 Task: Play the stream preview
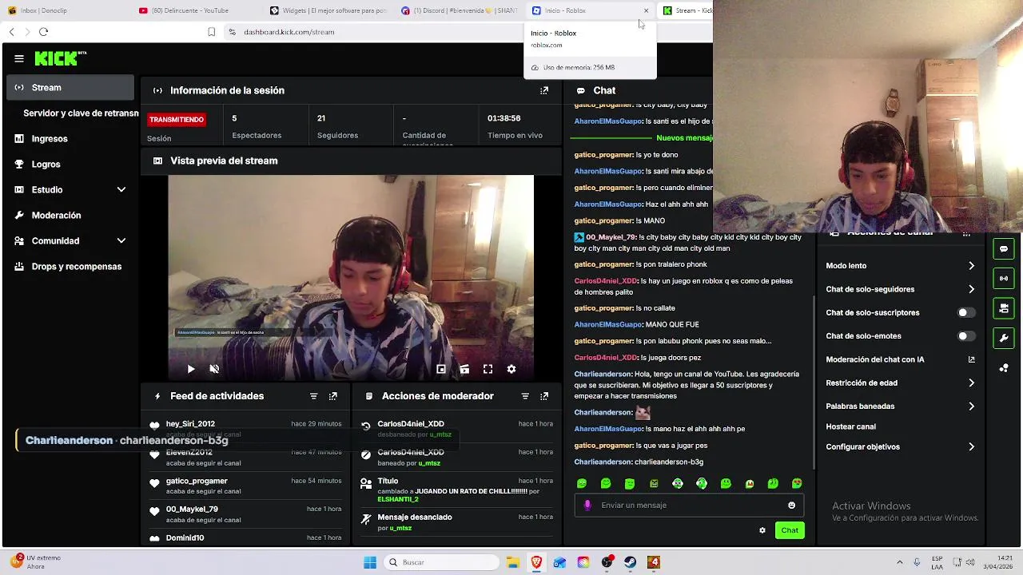tap(190, 369)
